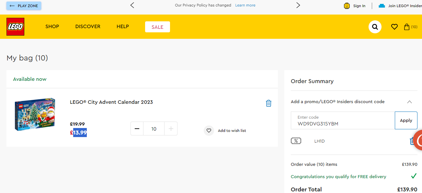The image size is (422, 193).
Task: Open search with the magnifier icon
Action: click(375, 27)
